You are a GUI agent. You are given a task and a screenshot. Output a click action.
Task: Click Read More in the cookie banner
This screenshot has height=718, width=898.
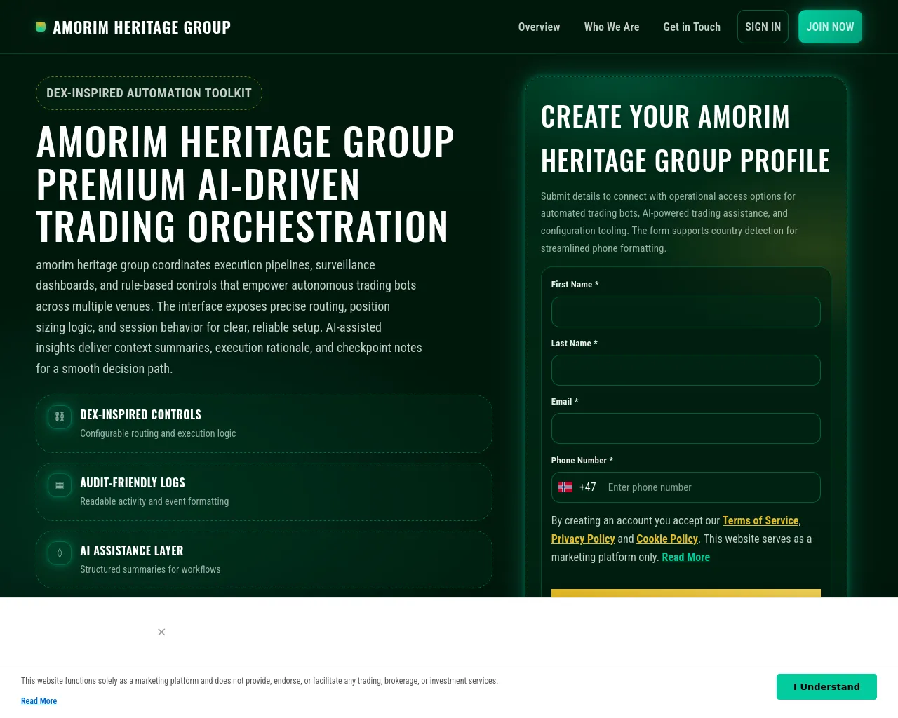tap(39, 700)
